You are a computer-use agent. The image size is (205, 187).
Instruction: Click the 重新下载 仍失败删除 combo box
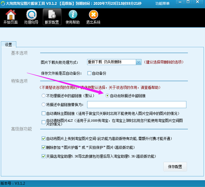point(114,62)
